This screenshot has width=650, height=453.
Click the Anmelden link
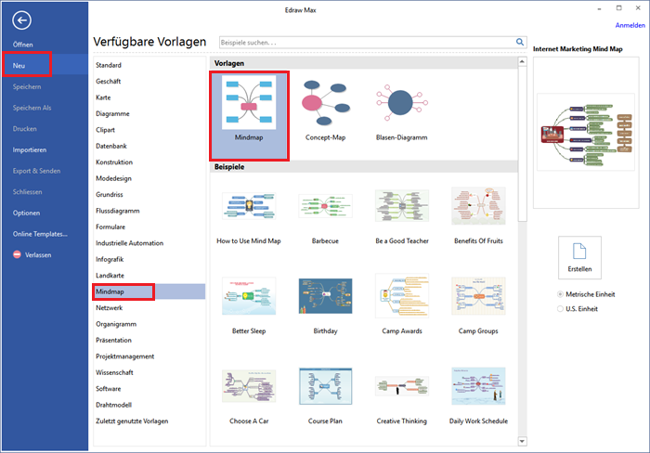coord(630,25)
